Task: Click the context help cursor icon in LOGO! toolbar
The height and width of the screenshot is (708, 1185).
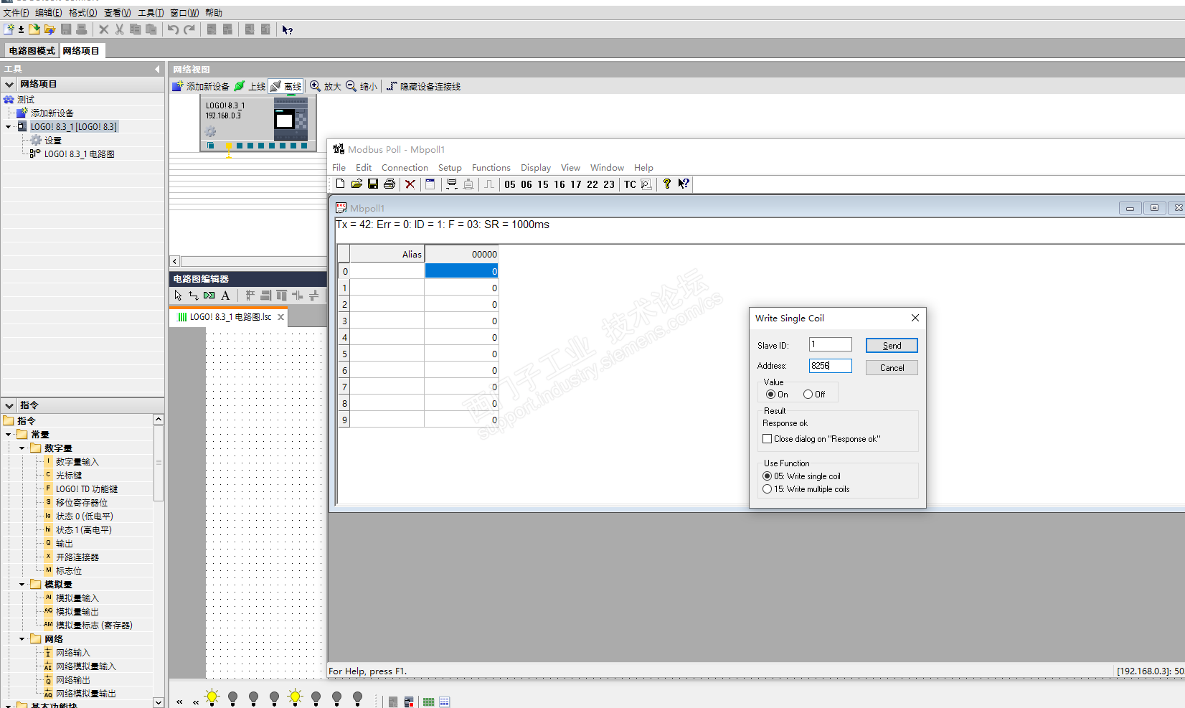Action: click(287, 29)
